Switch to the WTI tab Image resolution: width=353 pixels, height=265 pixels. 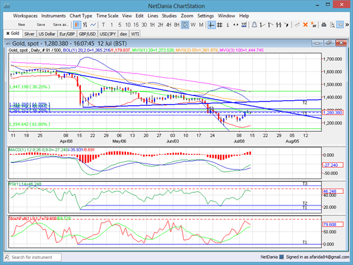tap(135, 34)
